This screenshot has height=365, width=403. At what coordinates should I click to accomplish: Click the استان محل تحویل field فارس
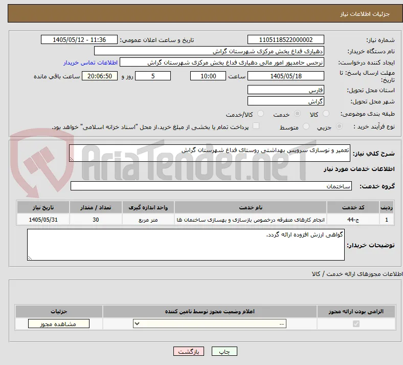(x=286, y=90)
